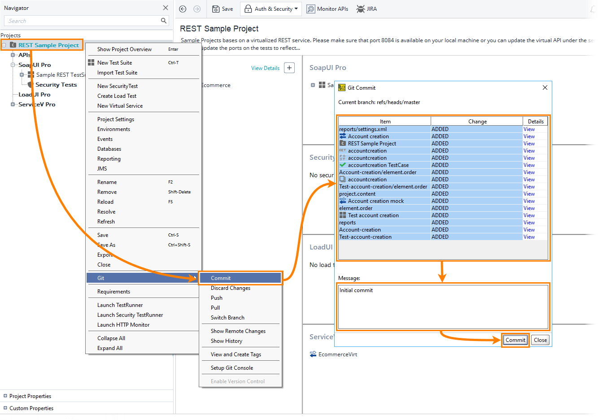The height and width of the screenshot is (420, 598).
Task: Expand the APIs tree node
Action: 13,55
